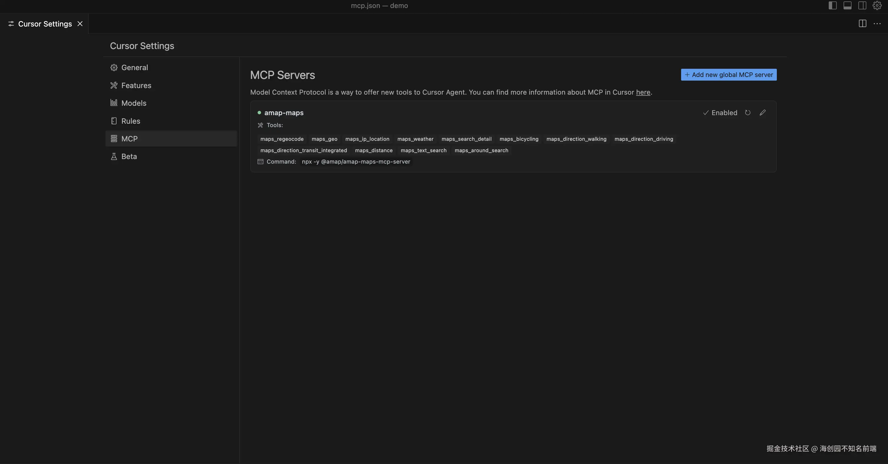Click the npx command text for amap-maps
Viewport: 888px width, 464px height.
(356, 162)
